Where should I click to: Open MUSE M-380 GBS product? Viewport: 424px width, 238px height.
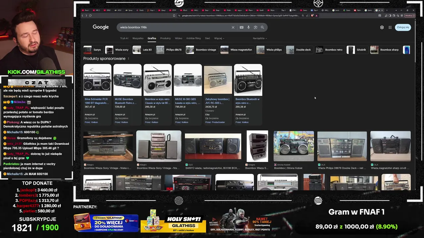click(x=187, y=95)
